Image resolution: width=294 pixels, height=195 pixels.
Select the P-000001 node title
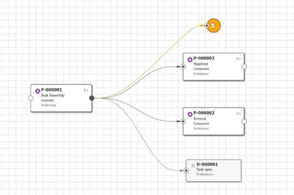click(51, 90)
